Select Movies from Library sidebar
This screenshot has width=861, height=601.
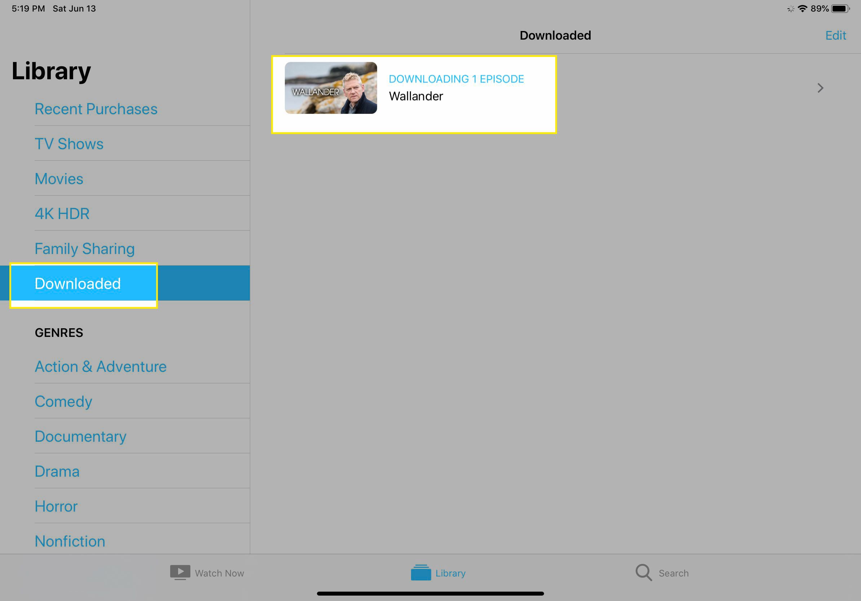click(58, 178)
